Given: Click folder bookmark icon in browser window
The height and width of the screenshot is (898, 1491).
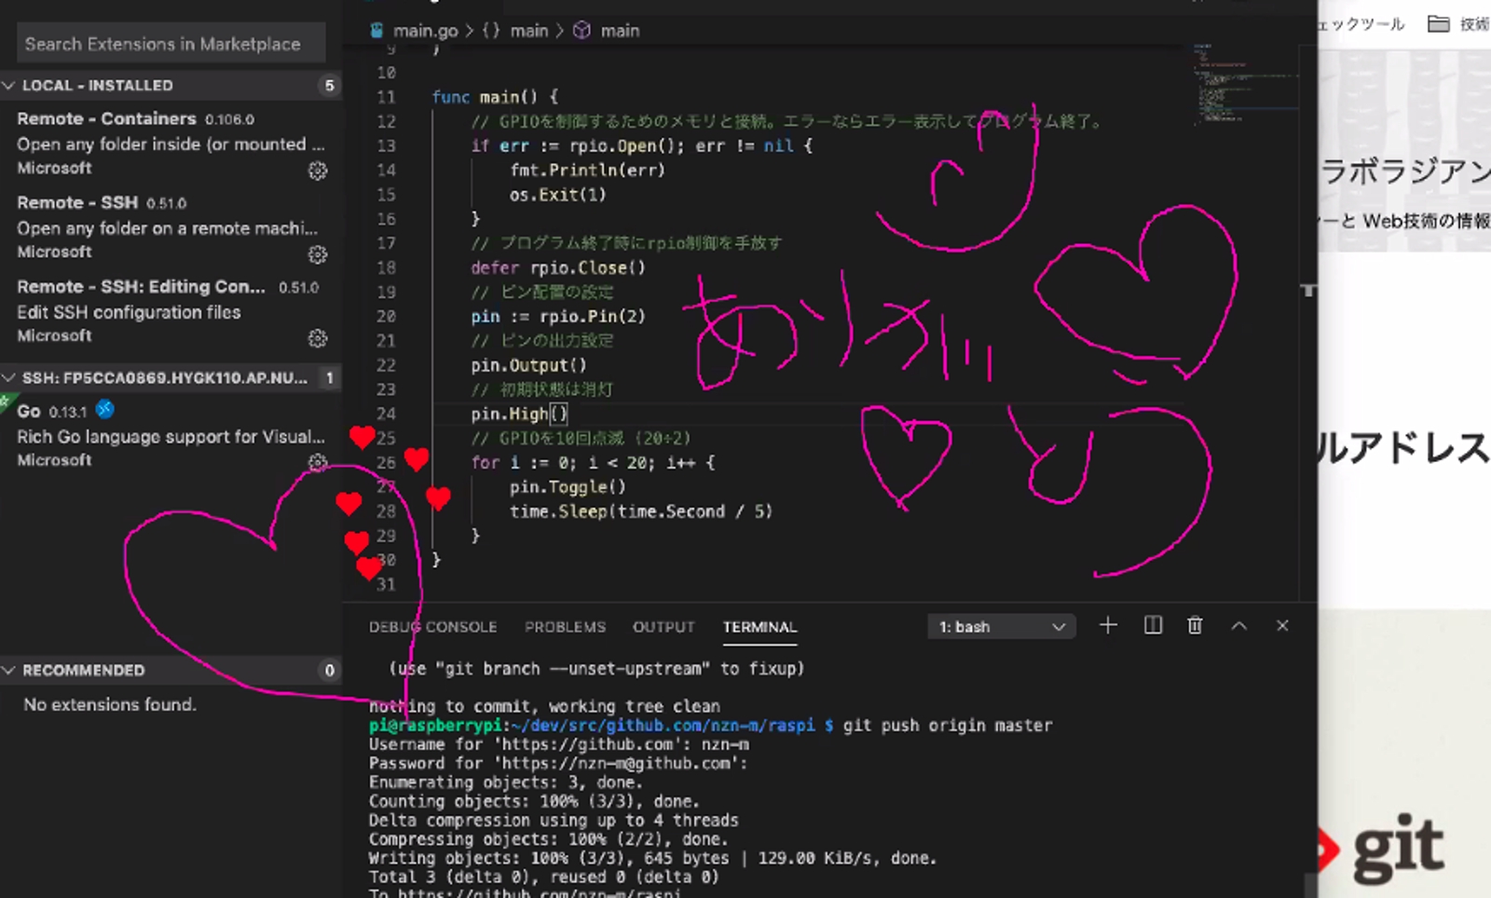Looking at the screenshot, I should point(1439,23).
